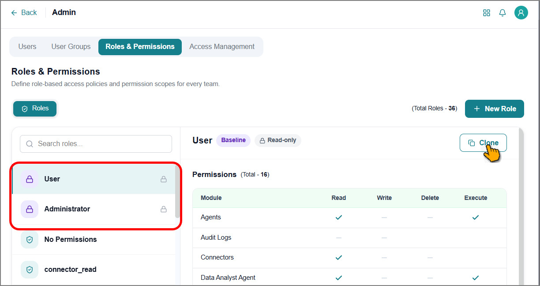Click the Read checkmark in the Agents row

(x=339, y=218)
